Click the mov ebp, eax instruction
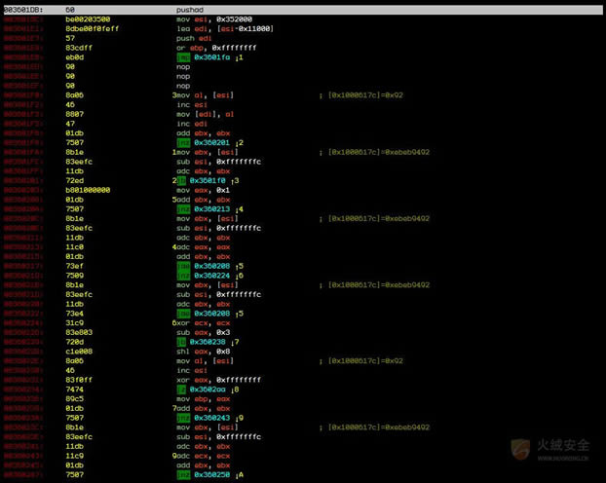 200,398
